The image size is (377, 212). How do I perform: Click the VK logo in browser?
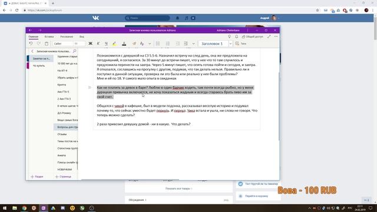[95, 18]
